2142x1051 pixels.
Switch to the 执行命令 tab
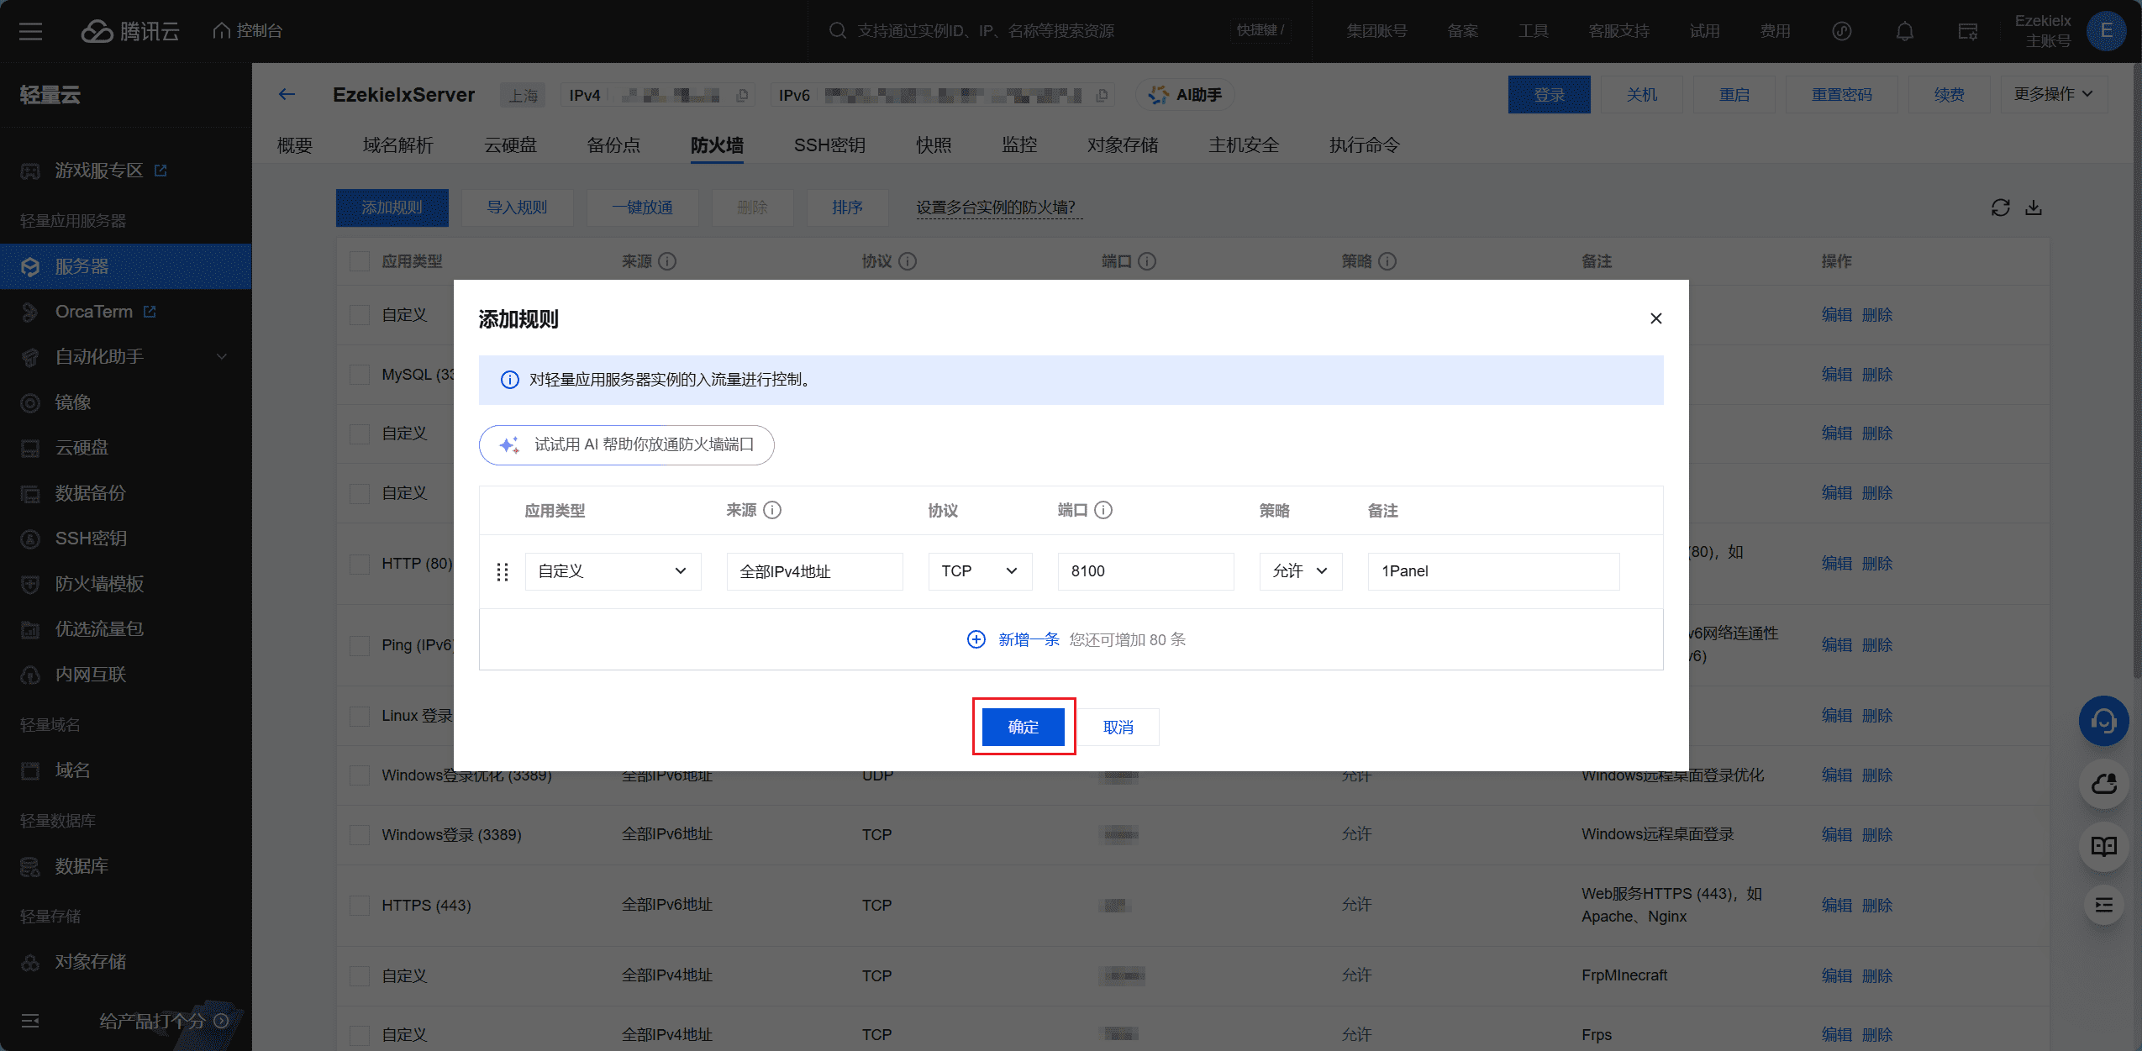[x=1365, y=145]
